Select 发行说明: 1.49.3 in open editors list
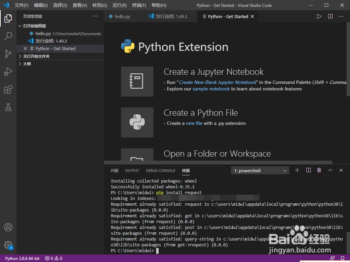 pos(60,41)
